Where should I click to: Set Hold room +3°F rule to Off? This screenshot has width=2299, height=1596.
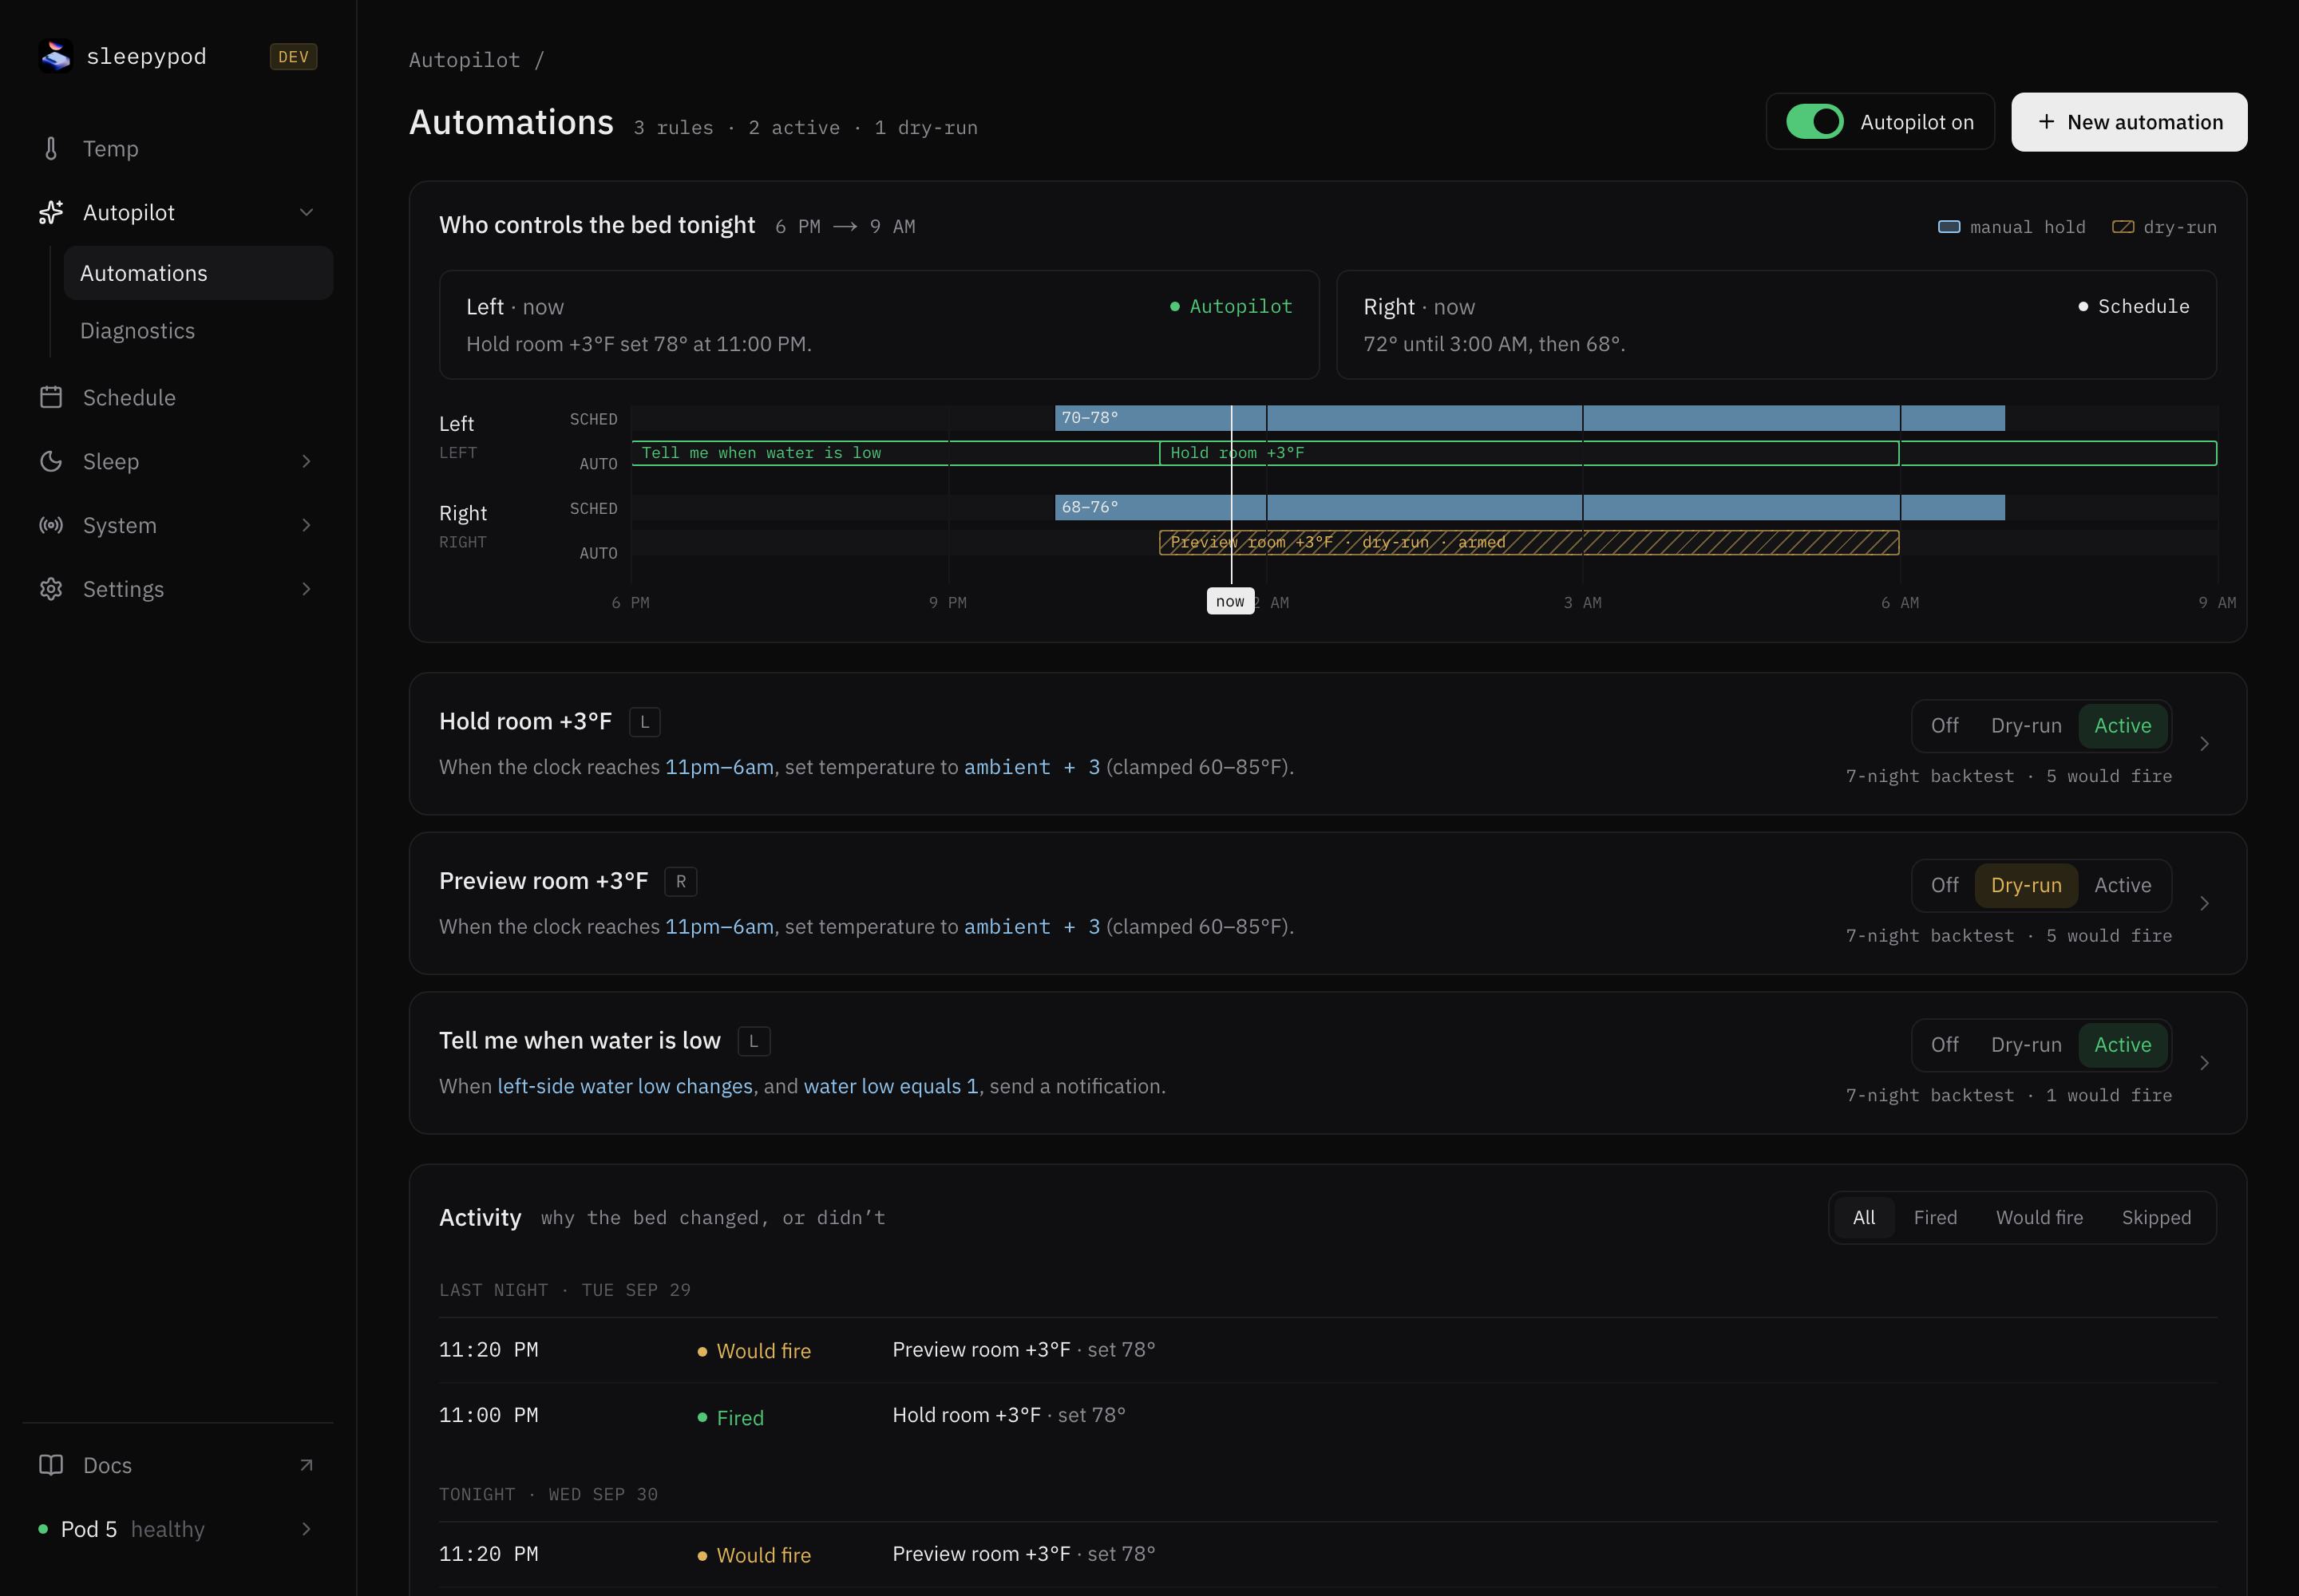1944,726
